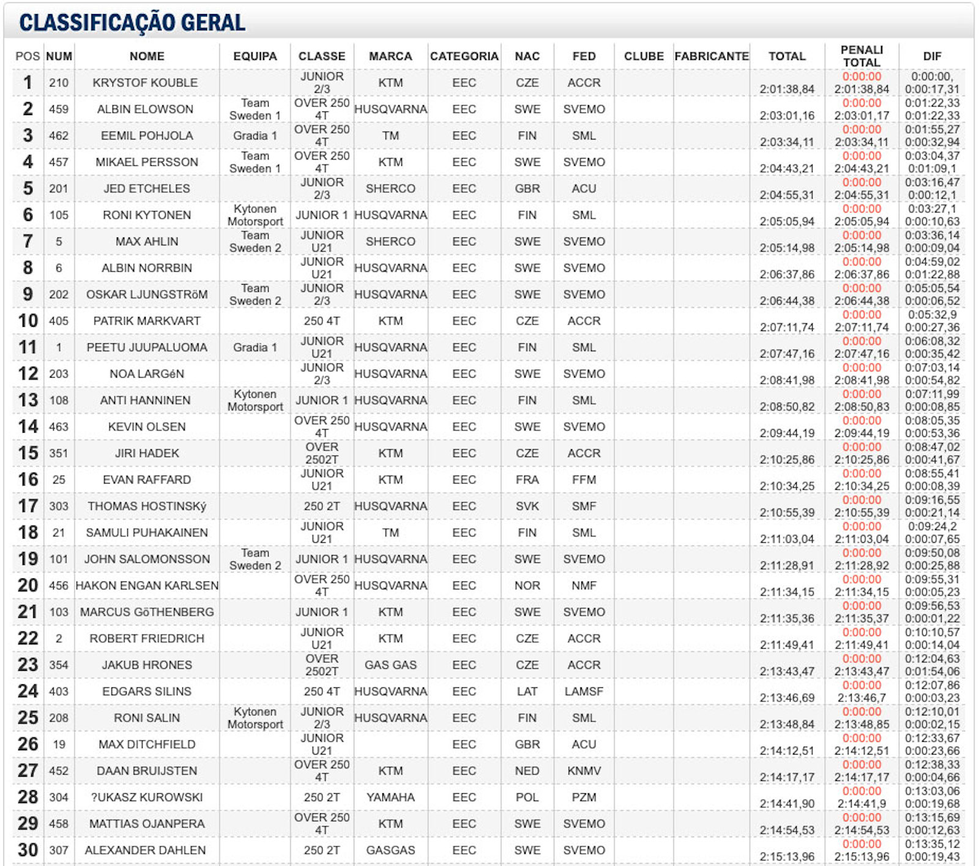Select rider name MATTIAS OJANPERA

147,824
